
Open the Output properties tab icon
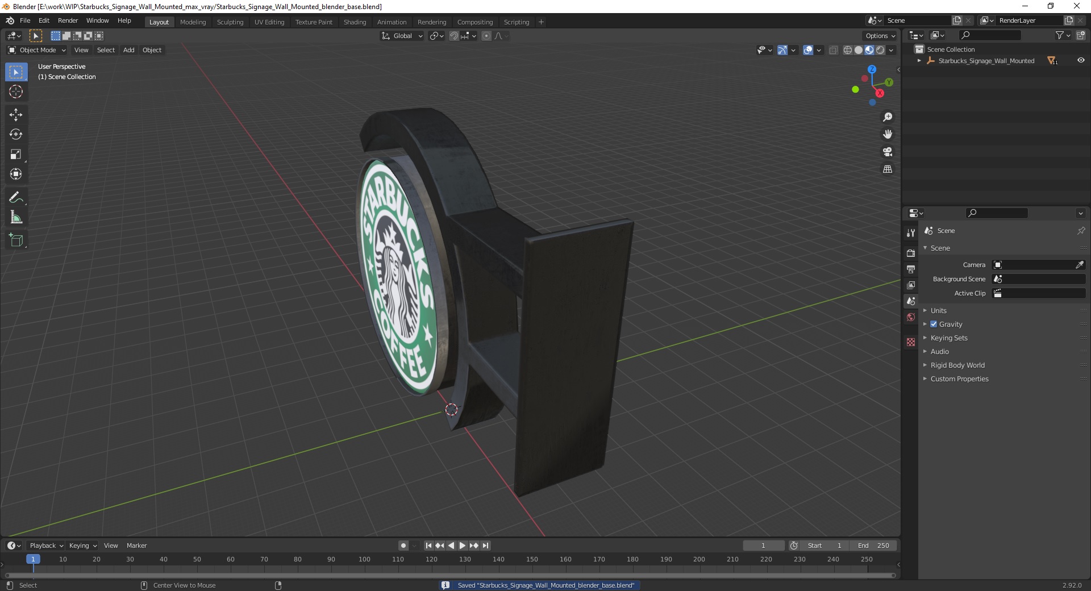click(x=911, y=269)
